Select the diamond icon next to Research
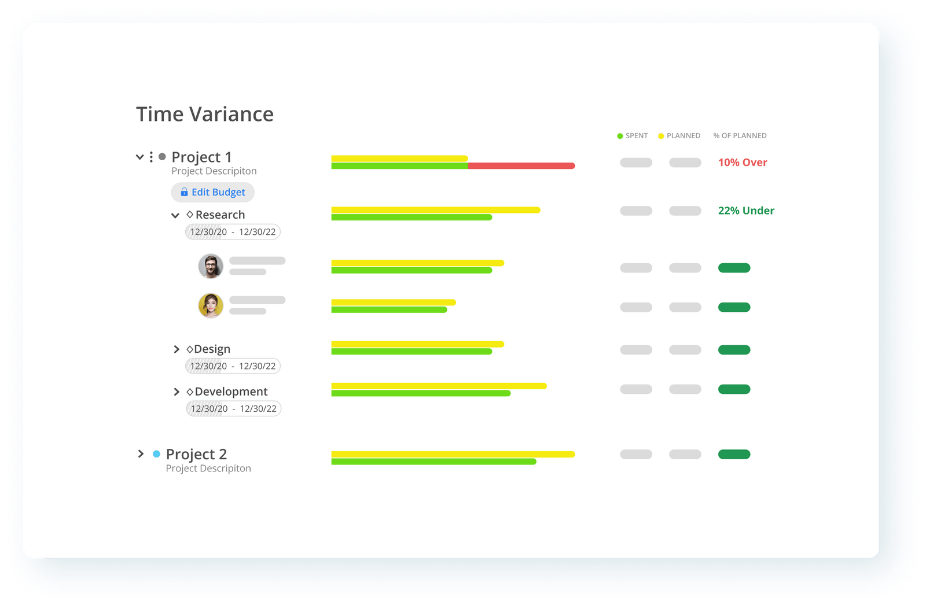Screen dimensions: 926x605 [190, 214]
